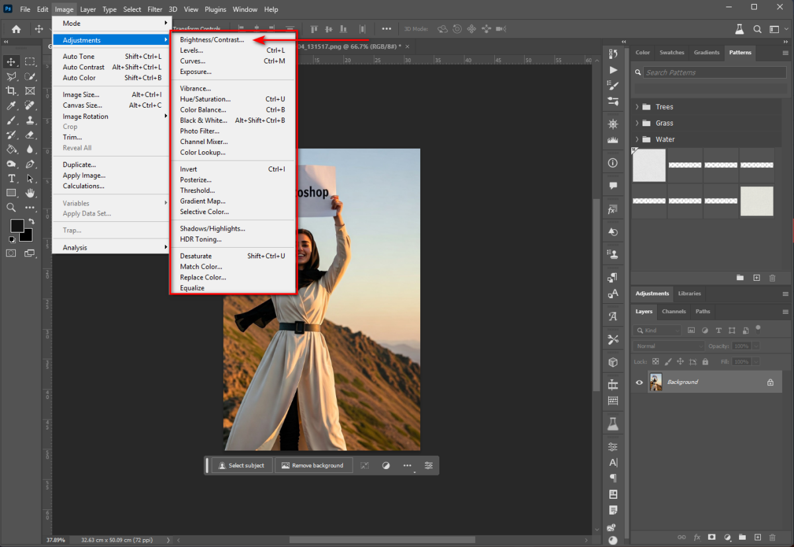Add a layer mask in Layers panel
The width and height of the screenshot is (794, 547).
[712, 538]
